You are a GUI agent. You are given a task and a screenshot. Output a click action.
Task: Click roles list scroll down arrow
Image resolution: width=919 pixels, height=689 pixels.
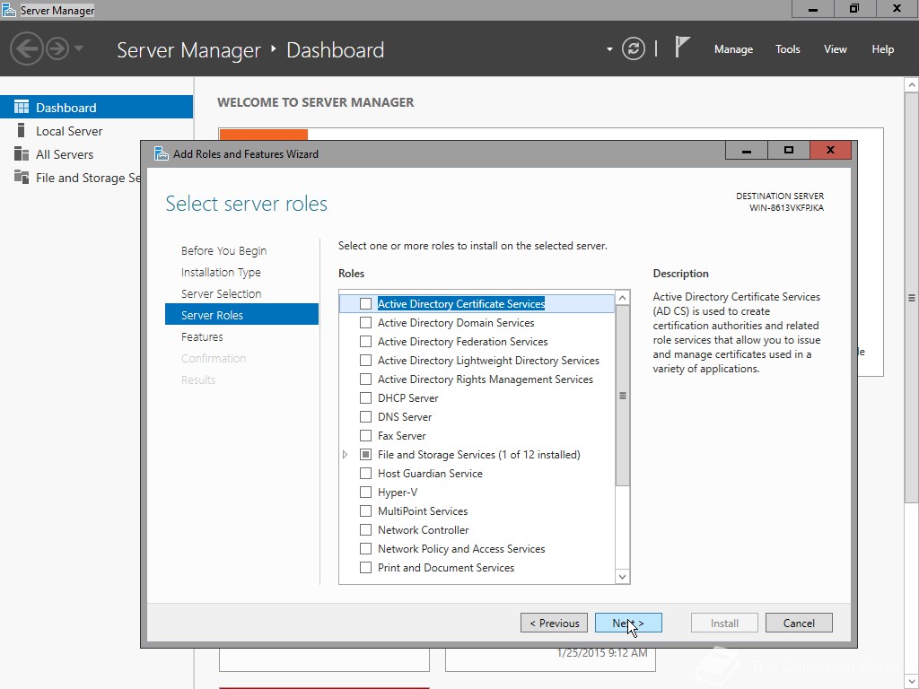tap(623, 577)
